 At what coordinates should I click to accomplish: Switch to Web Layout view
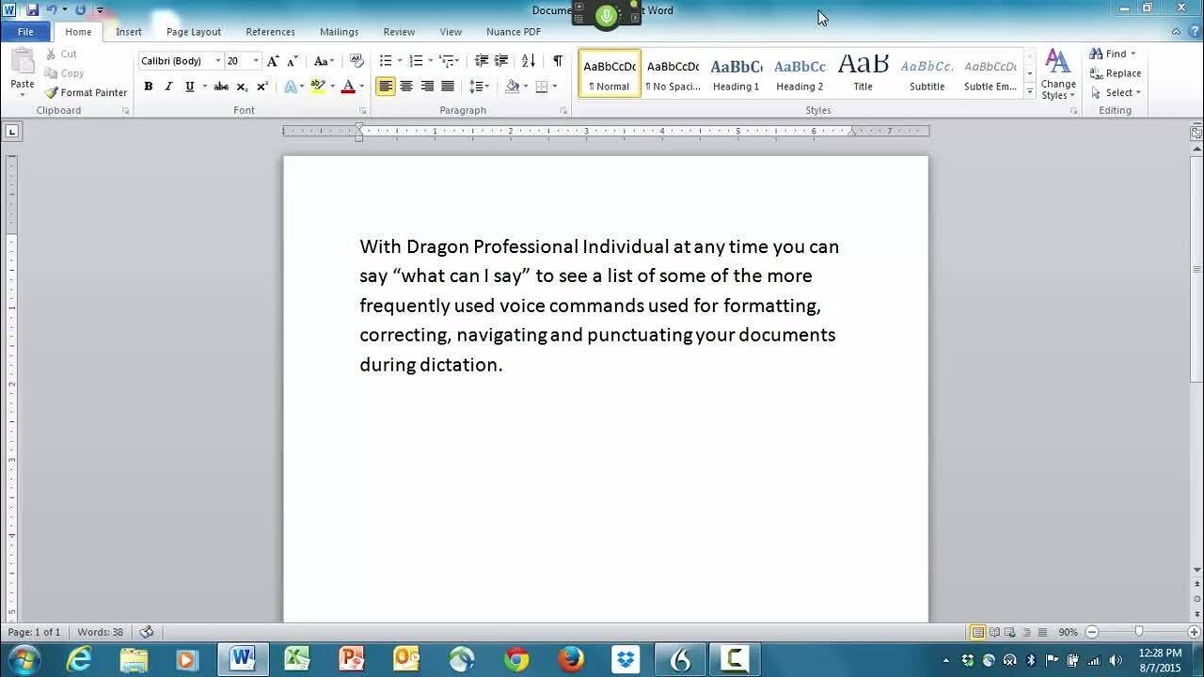1009,633
